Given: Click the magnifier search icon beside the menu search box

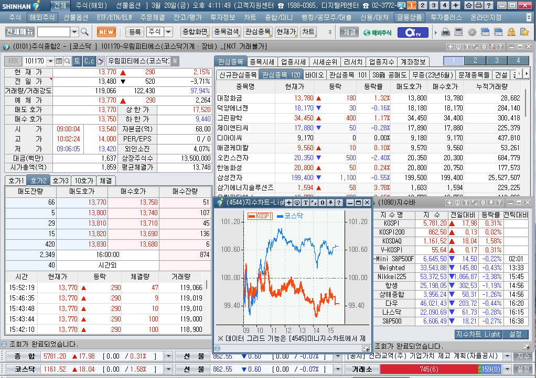Looking at the screenshot, I should (x=84, y=32).
